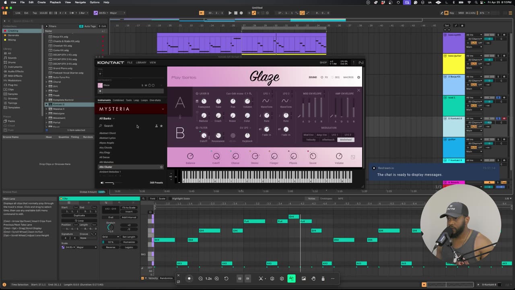Toggle the Layer B power button
The image size is (515, 290).
tap(197, 93)
